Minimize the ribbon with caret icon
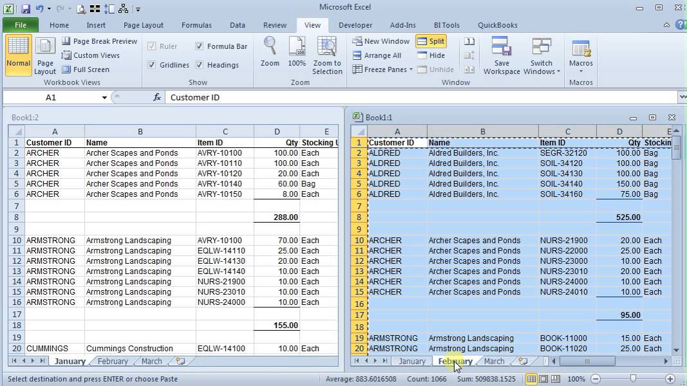Viewport: 687px width, 386px height. coord(666,25)
